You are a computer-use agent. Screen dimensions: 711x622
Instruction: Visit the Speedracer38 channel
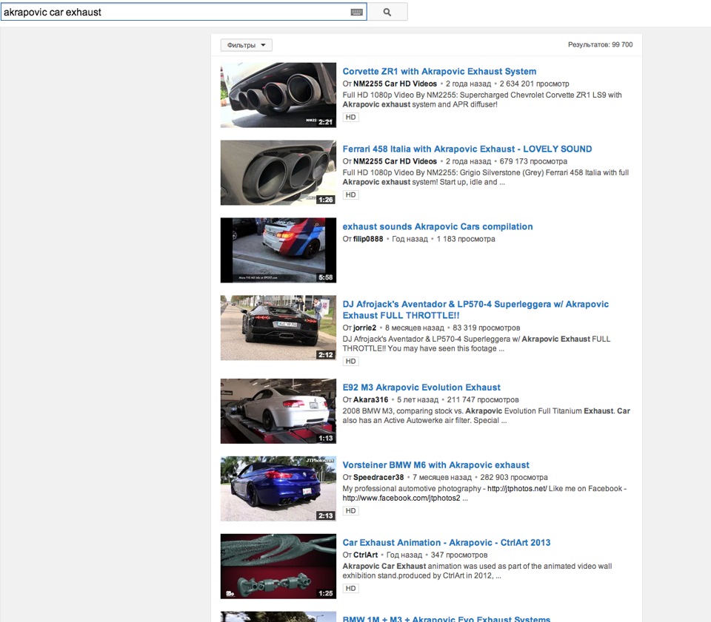[378, 477]
